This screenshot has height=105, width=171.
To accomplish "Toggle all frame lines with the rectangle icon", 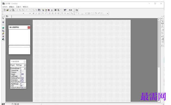I will 89,13.
